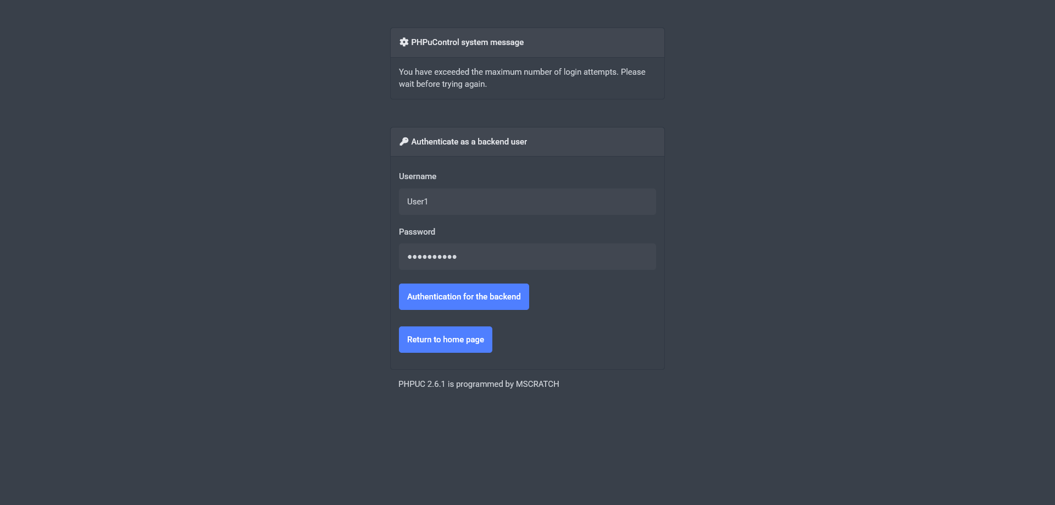Viewport: 1055px width, 505px height.
Task: Click the key icon beside Authenticate heading
Action: [x=404, y=142]
